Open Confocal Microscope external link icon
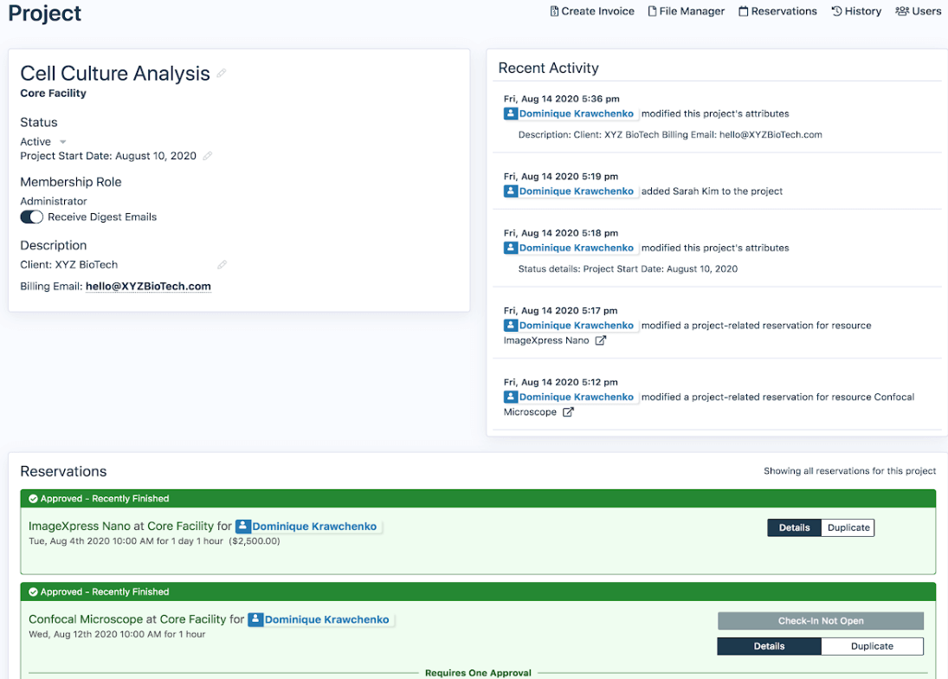The image size is (948, 679). [x=568, y=412]
